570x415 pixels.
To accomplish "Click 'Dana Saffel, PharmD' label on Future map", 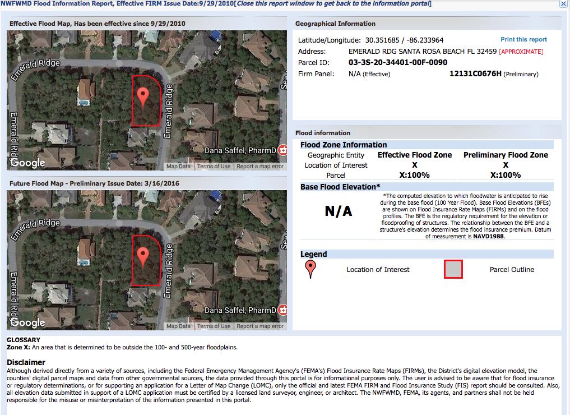I will [240, 310].
